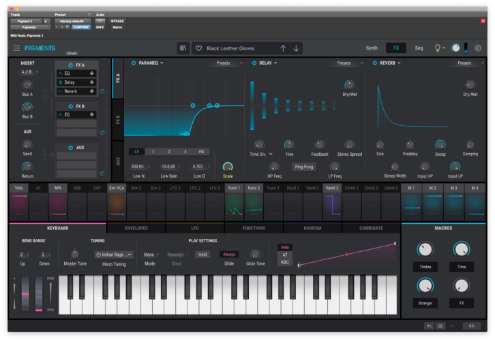Viewport: 495px width, 341px height.
Task: Click the 500 Hz Low fc value field
Action: coord(138,166)
